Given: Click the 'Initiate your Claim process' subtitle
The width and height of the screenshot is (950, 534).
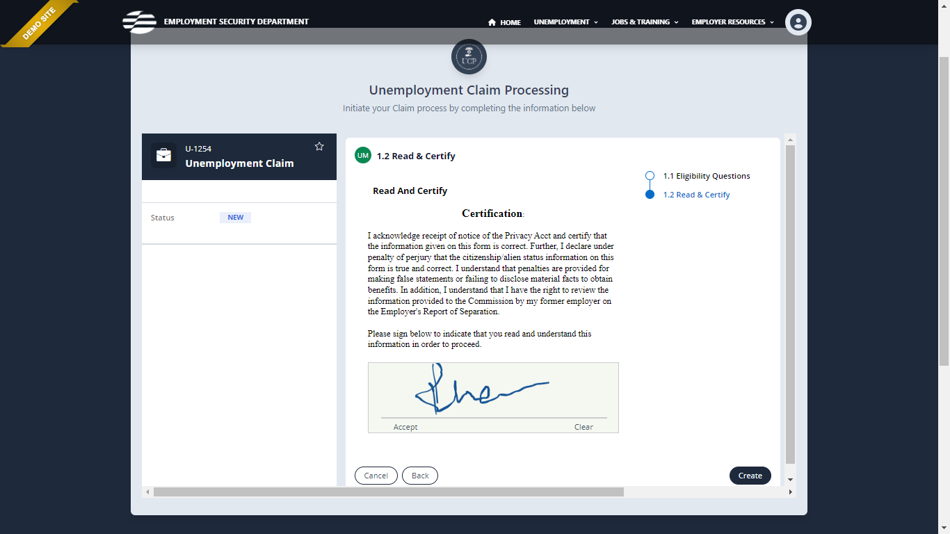Looking at the screenshot, I should click(469, 108).
